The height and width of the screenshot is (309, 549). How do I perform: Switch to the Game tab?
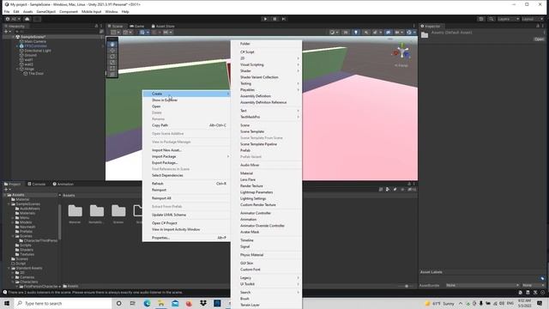[137, 26]
